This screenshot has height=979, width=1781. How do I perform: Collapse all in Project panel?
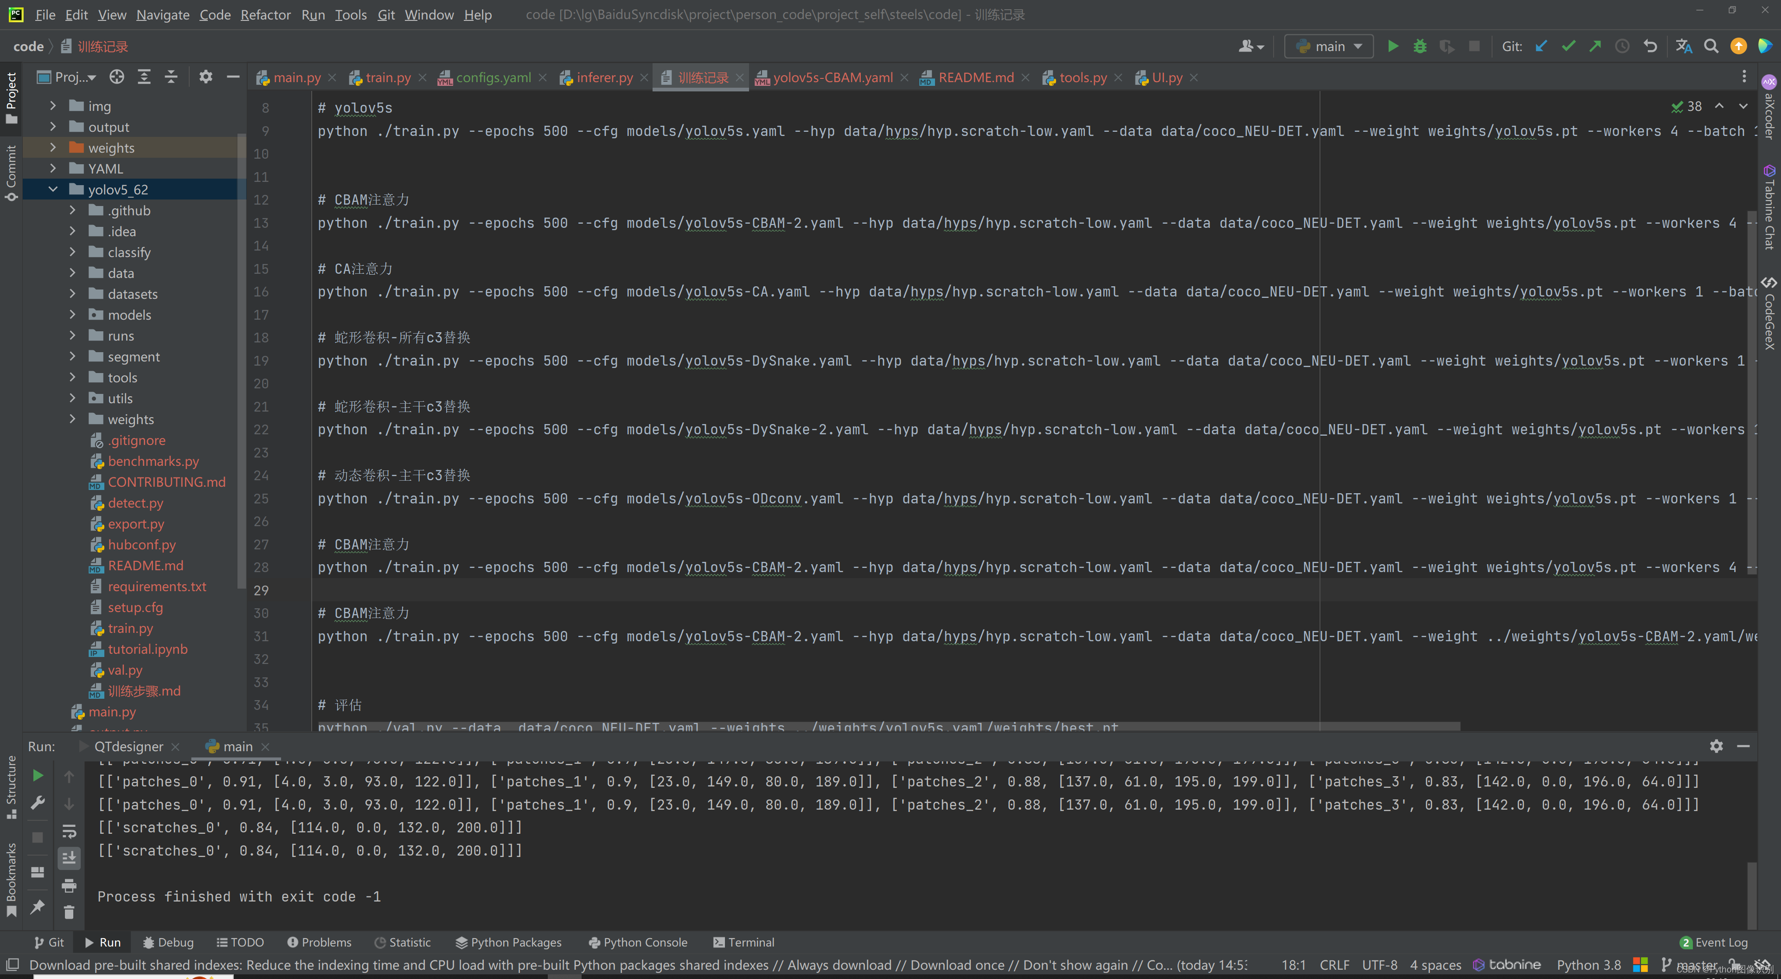[x=171, y=77]
